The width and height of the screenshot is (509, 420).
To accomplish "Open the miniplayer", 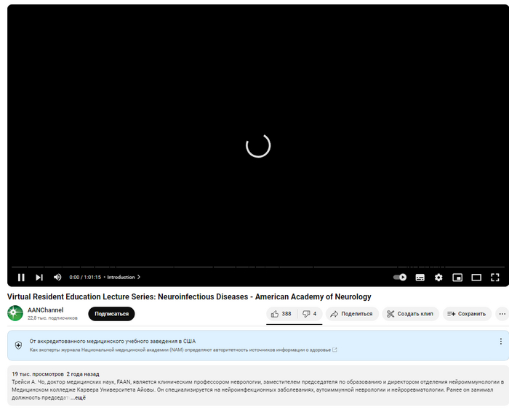I will click(x=457, y=278).
